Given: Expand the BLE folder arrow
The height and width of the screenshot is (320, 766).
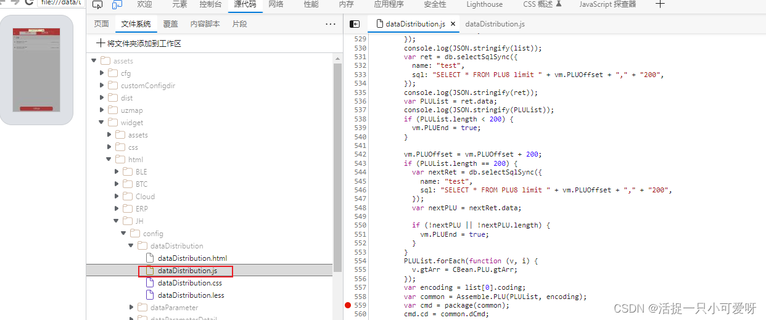Looking at the screenshot, I should coord(117,171).
